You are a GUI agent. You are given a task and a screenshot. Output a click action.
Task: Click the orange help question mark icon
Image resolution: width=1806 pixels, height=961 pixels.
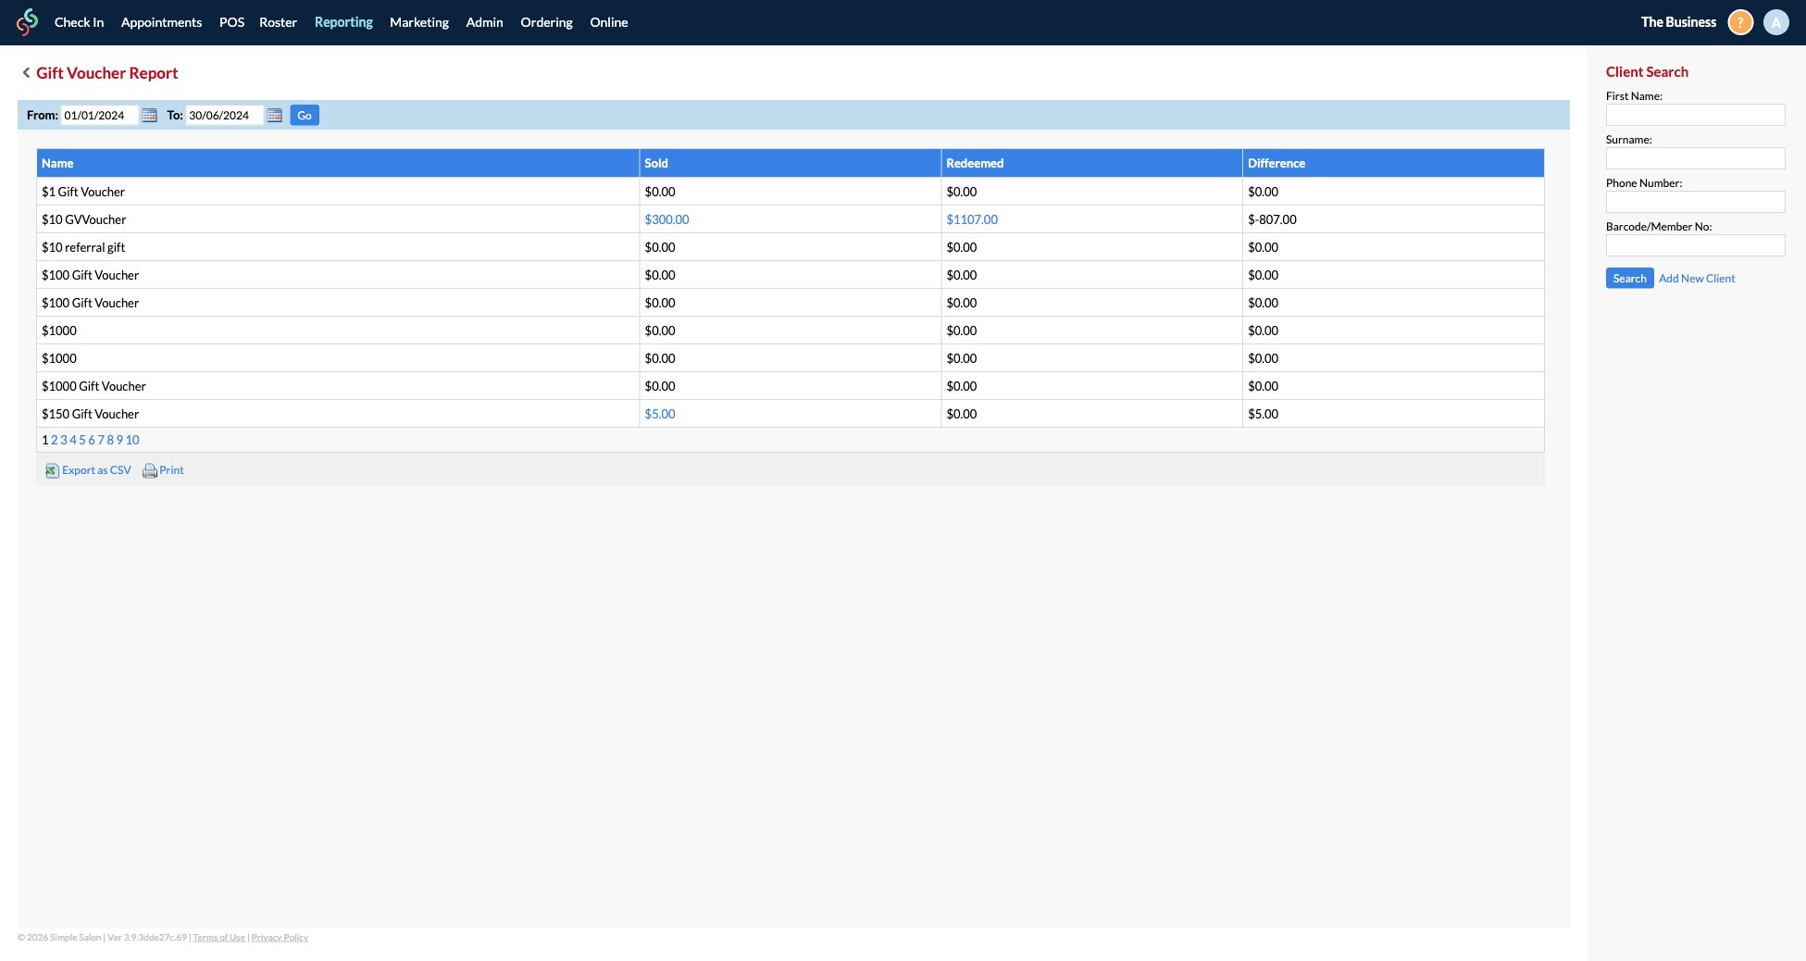pyautogui.click(x=1740, y=22)
